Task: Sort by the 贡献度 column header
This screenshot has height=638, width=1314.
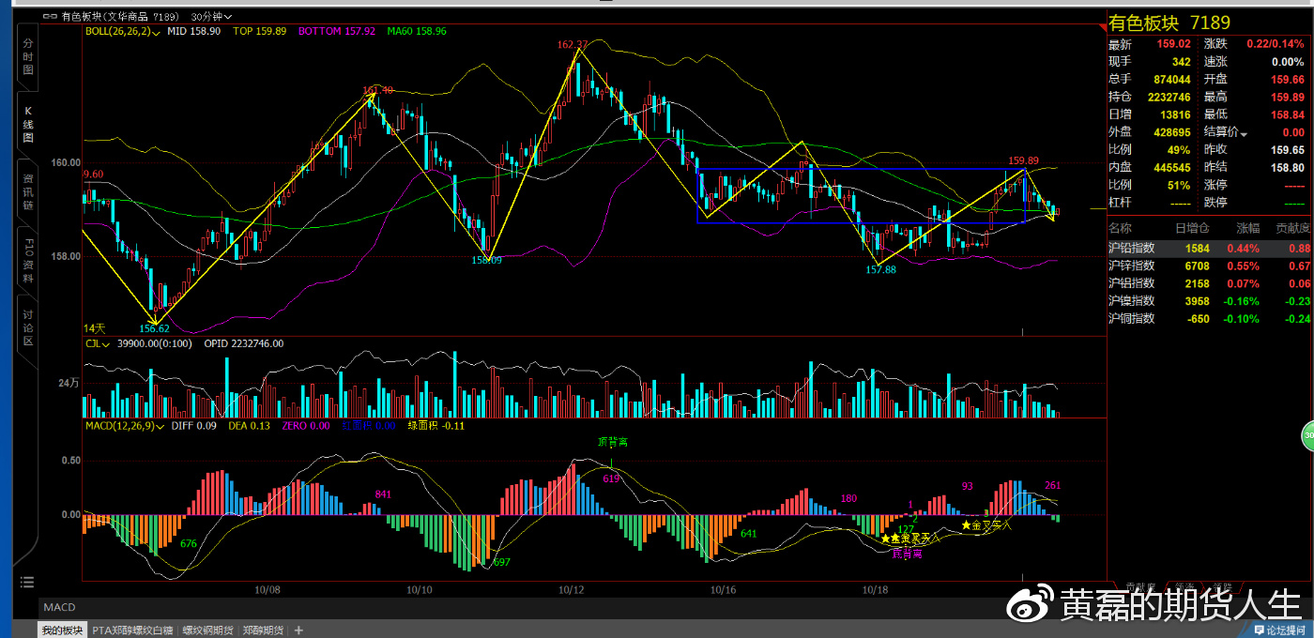Action: coord(1293,228)
